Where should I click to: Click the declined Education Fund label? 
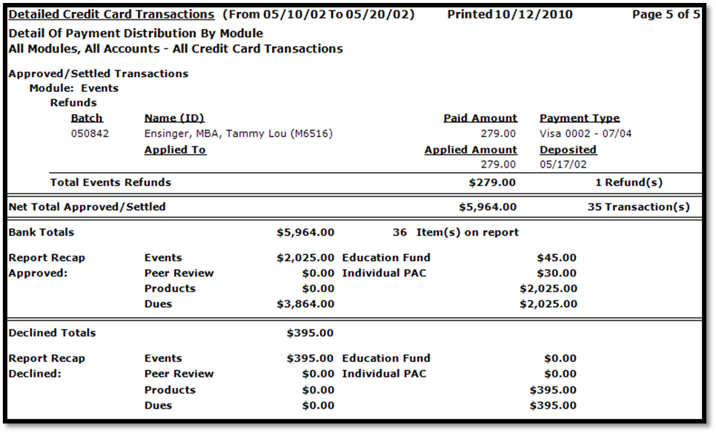(386, 359)
